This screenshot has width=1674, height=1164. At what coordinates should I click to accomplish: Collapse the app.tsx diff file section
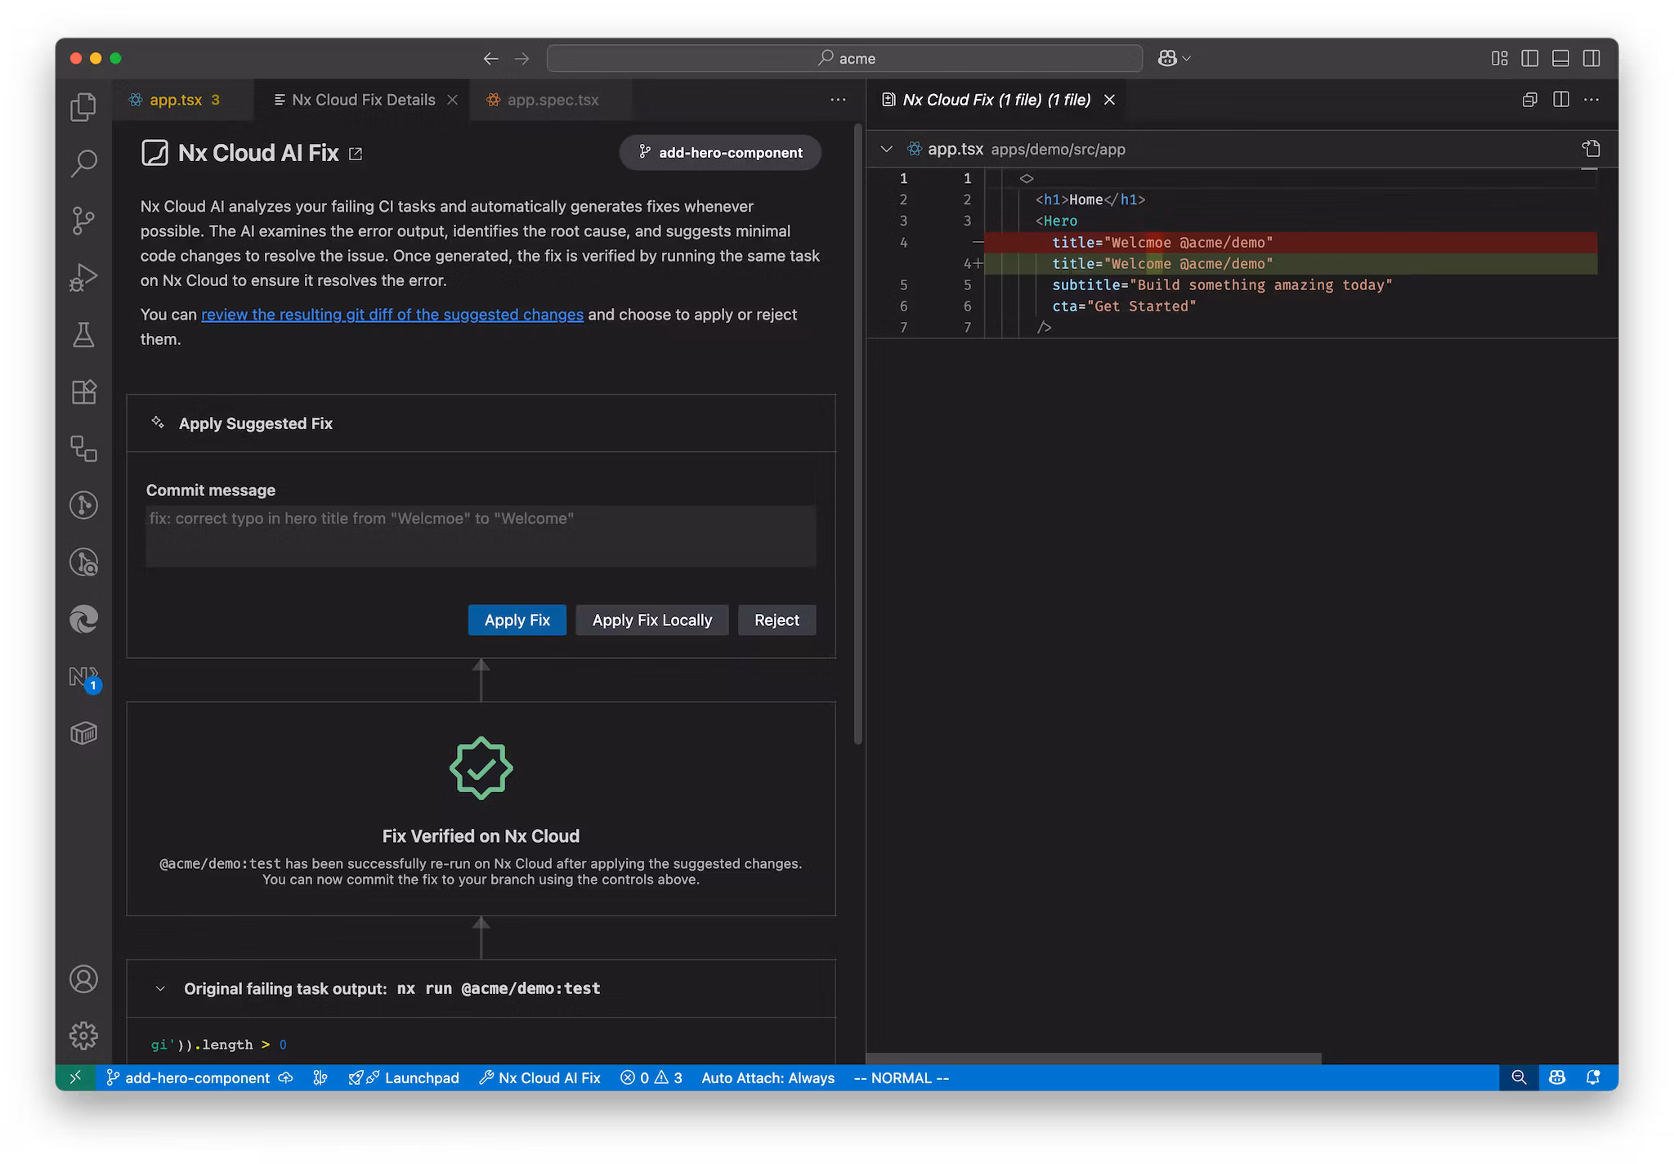pyautogui.click(x=886, y=149)
